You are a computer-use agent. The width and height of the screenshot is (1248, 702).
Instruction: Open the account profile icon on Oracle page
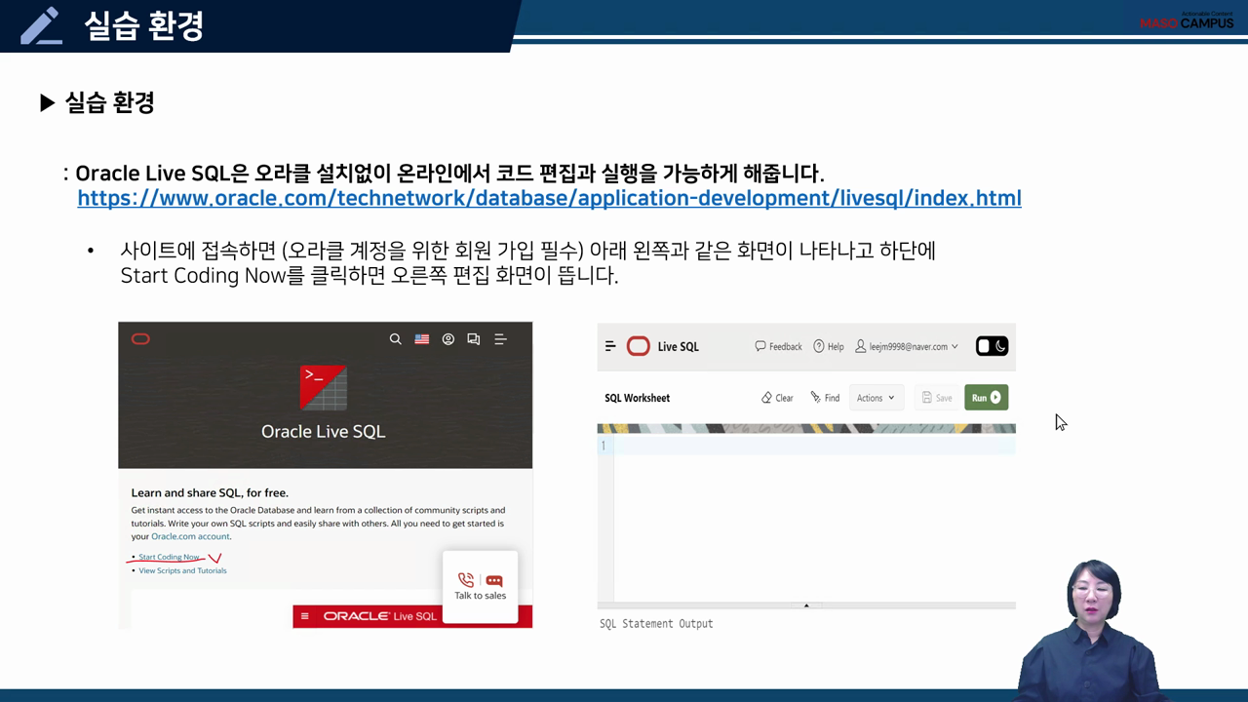click(x=448, y=339)
